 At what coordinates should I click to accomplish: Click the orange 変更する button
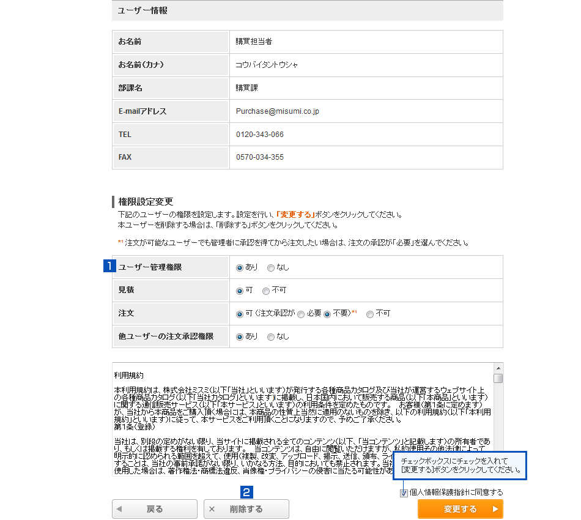[x=460, y=509]
